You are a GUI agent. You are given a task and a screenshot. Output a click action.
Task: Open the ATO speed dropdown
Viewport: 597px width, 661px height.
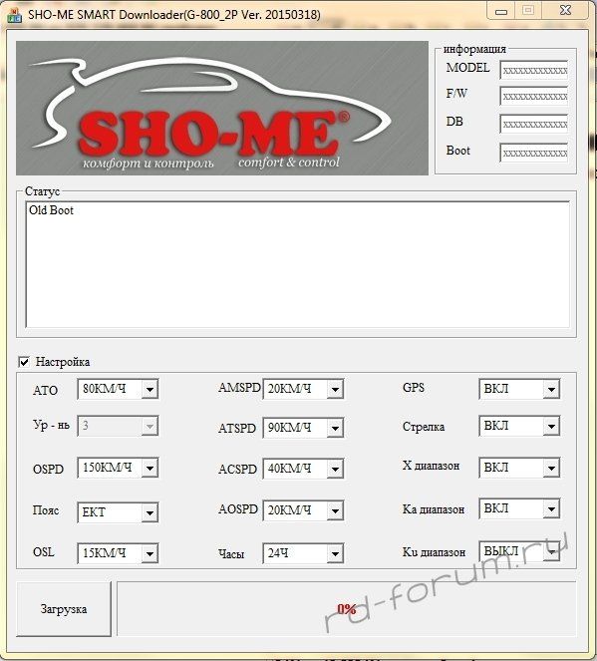118,389
